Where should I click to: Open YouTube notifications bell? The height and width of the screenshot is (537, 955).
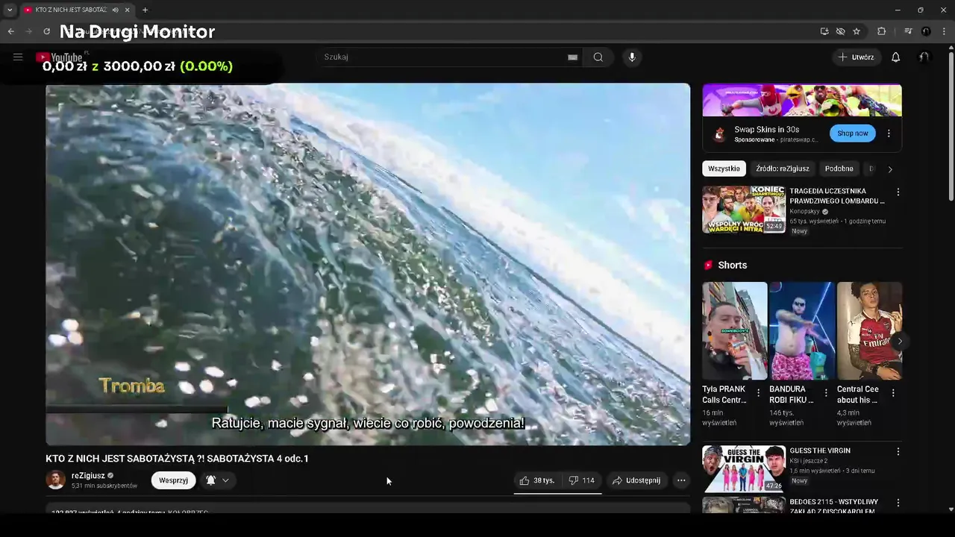(896, 57)
